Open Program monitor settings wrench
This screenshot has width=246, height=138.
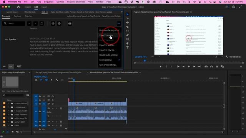point(226,57)
